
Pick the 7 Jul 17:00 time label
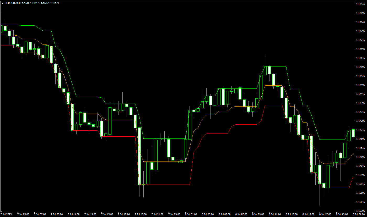pyautogui.click(x=124, y=214)
